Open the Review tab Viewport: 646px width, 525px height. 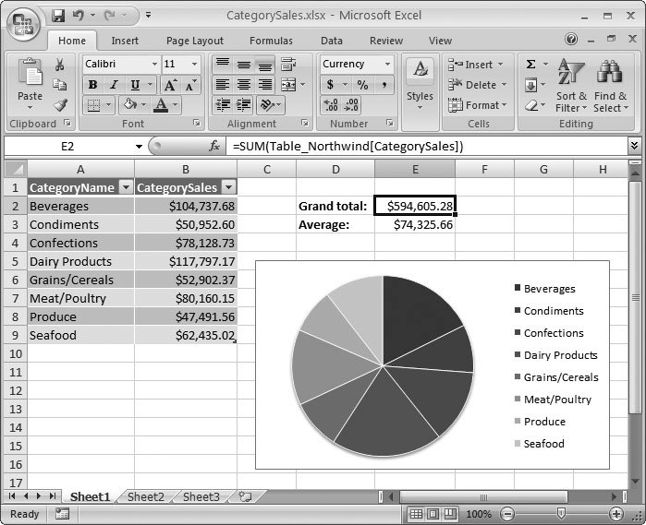[386, 41]
